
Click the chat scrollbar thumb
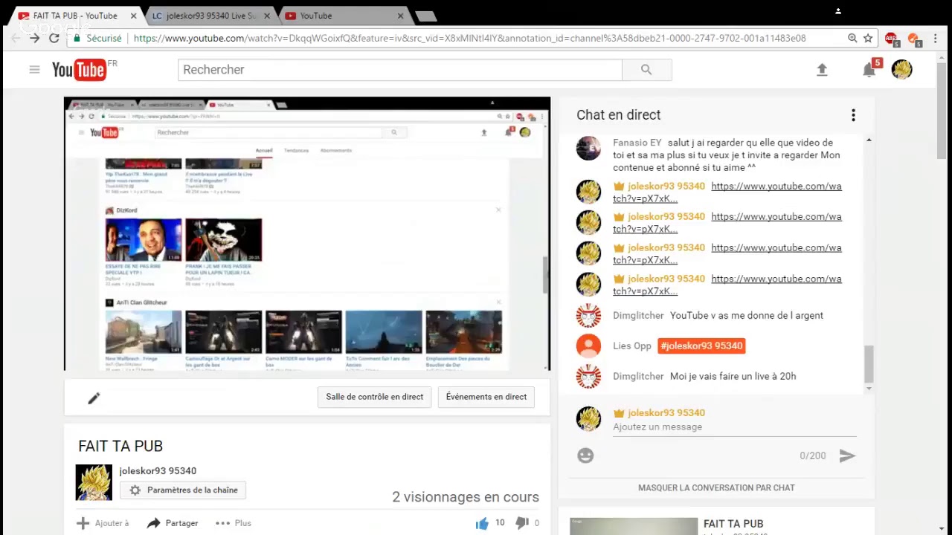tap(868, 364)
